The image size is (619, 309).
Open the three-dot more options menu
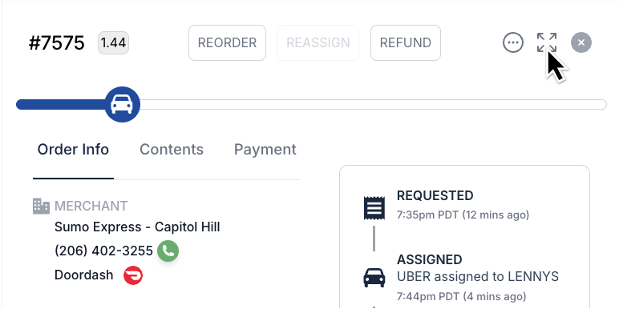513,42
